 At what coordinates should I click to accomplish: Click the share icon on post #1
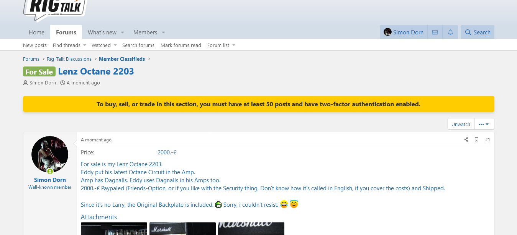[466, 139]
